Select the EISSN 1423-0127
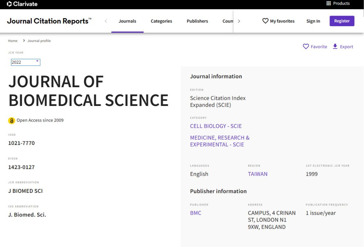This screenshot has width=364, height=247. [x=21, y=167]
